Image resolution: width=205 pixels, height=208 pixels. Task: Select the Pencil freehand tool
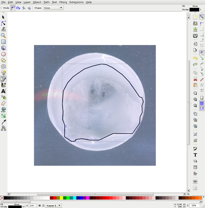[4, 73]
